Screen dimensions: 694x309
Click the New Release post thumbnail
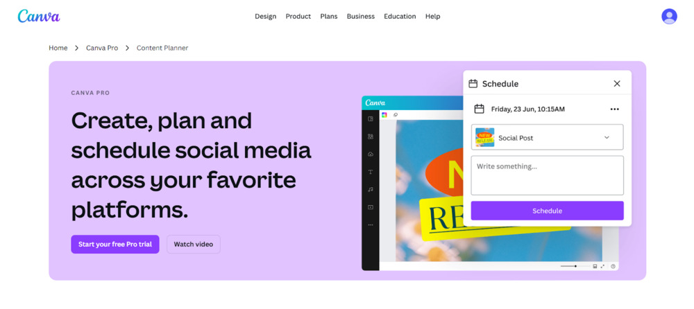pyautogui.click(x=484, y=137)
